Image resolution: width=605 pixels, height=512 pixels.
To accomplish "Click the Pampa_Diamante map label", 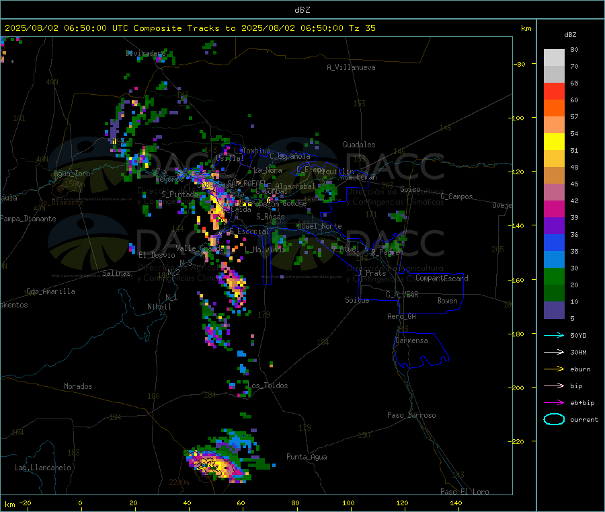I will (28, 219).
